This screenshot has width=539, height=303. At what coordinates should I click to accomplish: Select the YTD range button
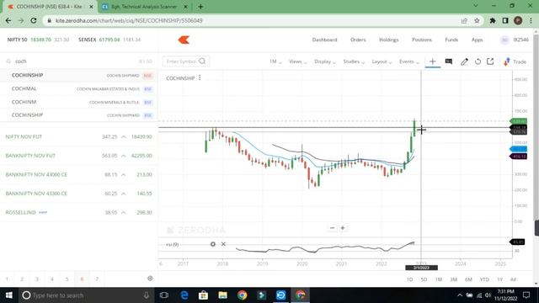pyautogui.click(x=484, y=279)
